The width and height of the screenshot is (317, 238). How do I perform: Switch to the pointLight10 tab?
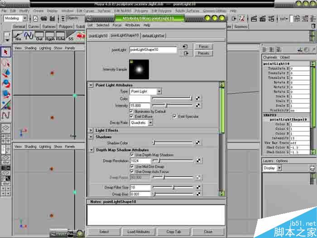(x=98, y=36)
